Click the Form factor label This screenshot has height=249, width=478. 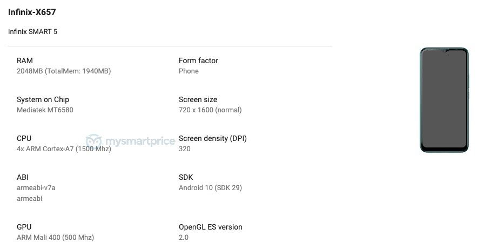tap(198, 60)
